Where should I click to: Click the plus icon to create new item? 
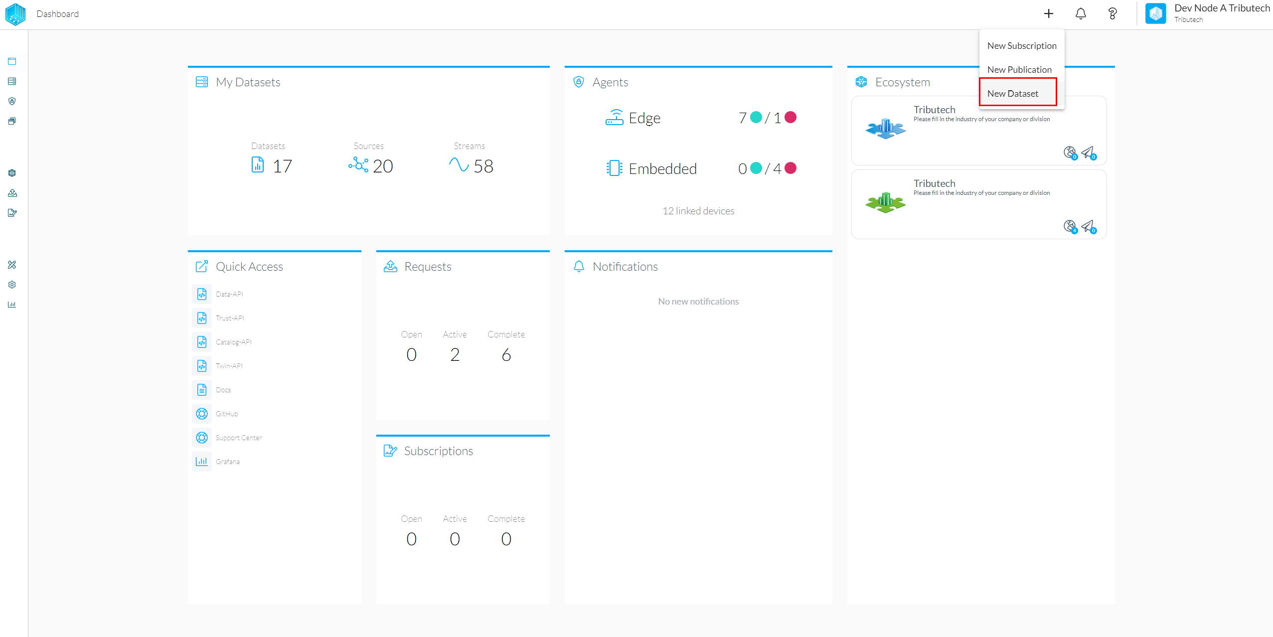tap(1048, 14)
